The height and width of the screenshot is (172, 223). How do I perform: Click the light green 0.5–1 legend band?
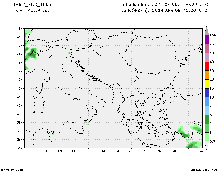click(x=207, y=137)
